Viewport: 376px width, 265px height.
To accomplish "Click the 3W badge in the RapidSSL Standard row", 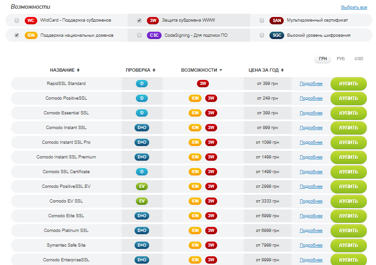I will (203, 84).
